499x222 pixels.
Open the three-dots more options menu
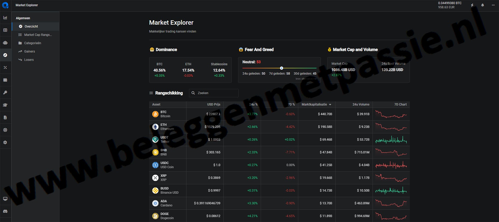493,5
